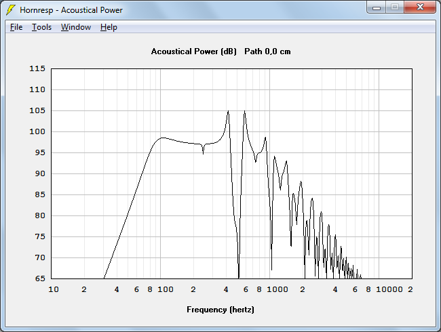Open the Tools menu
Image resolution: width=441 pixels, height=332 pixels.
click(41, 27)
